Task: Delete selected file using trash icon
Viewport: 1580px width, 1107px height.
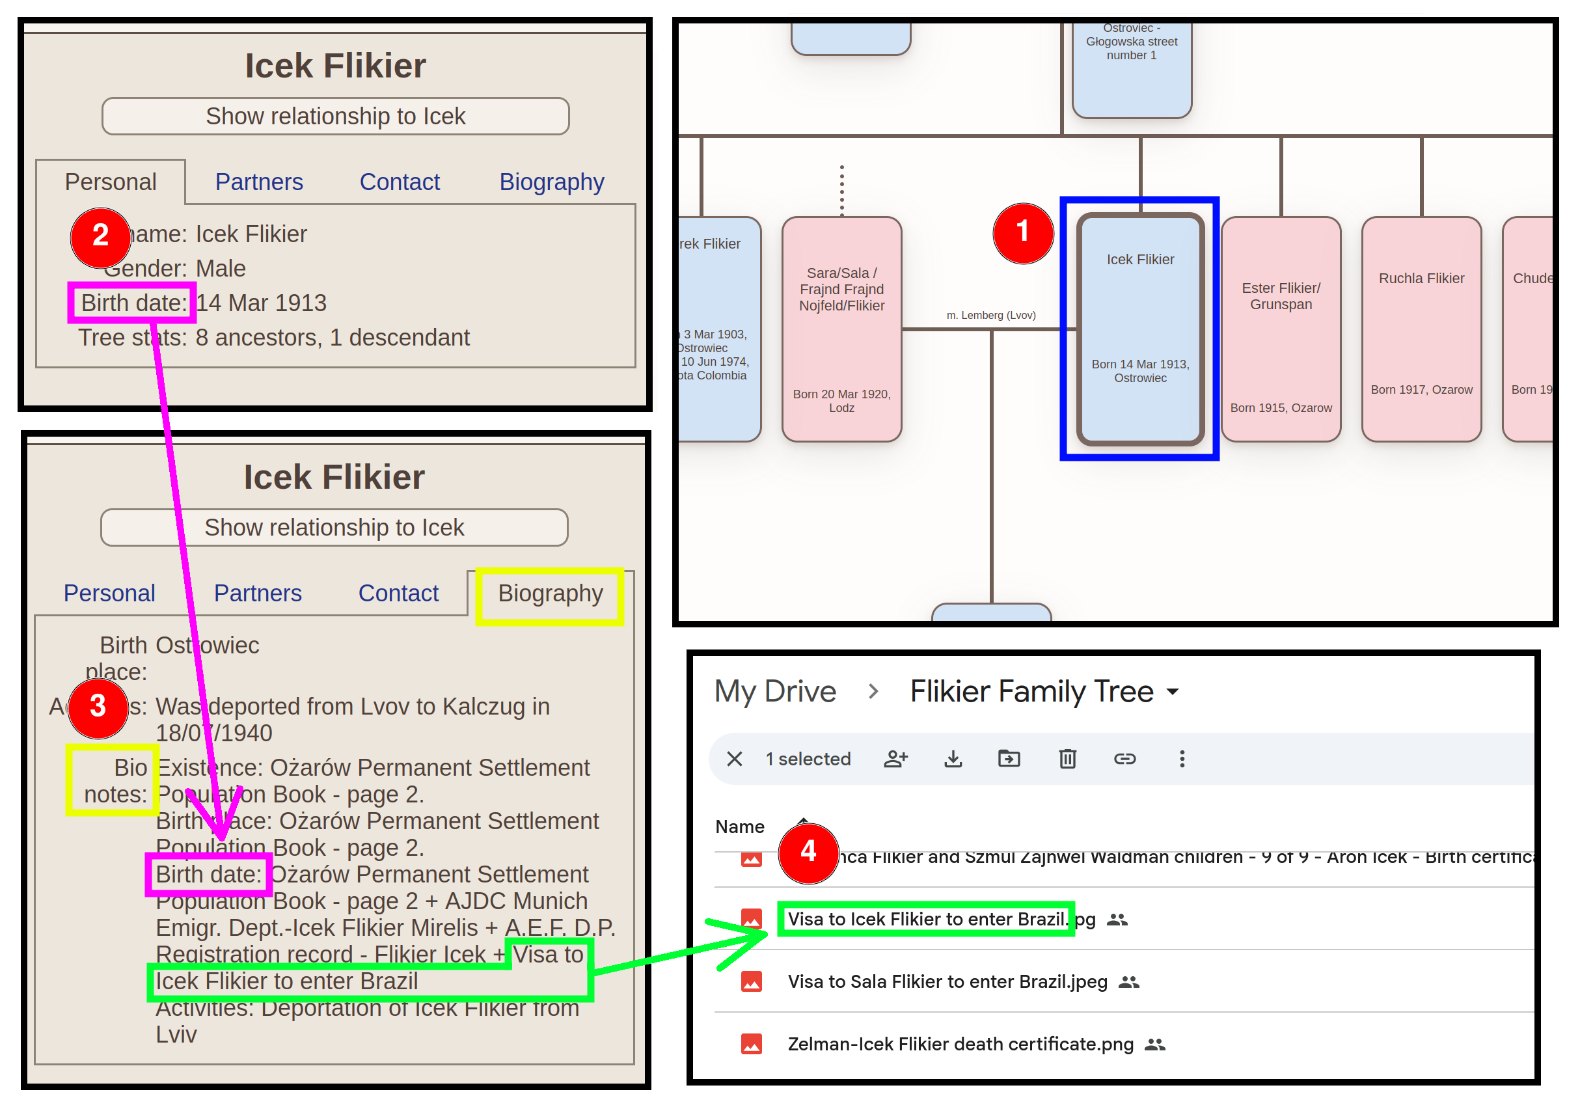Action: (x=1067, y=759)
